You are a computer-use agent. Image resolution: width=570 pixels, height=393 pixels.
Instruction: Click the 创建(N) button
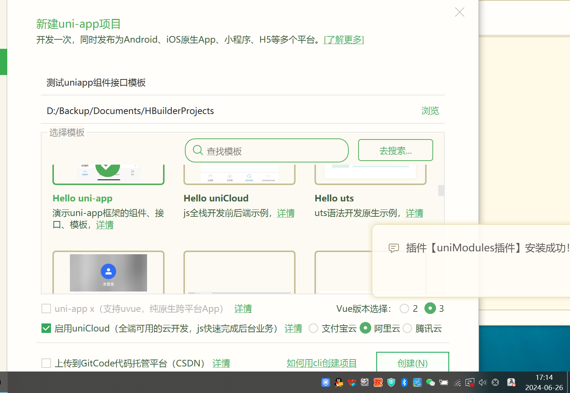coord(412,362)
